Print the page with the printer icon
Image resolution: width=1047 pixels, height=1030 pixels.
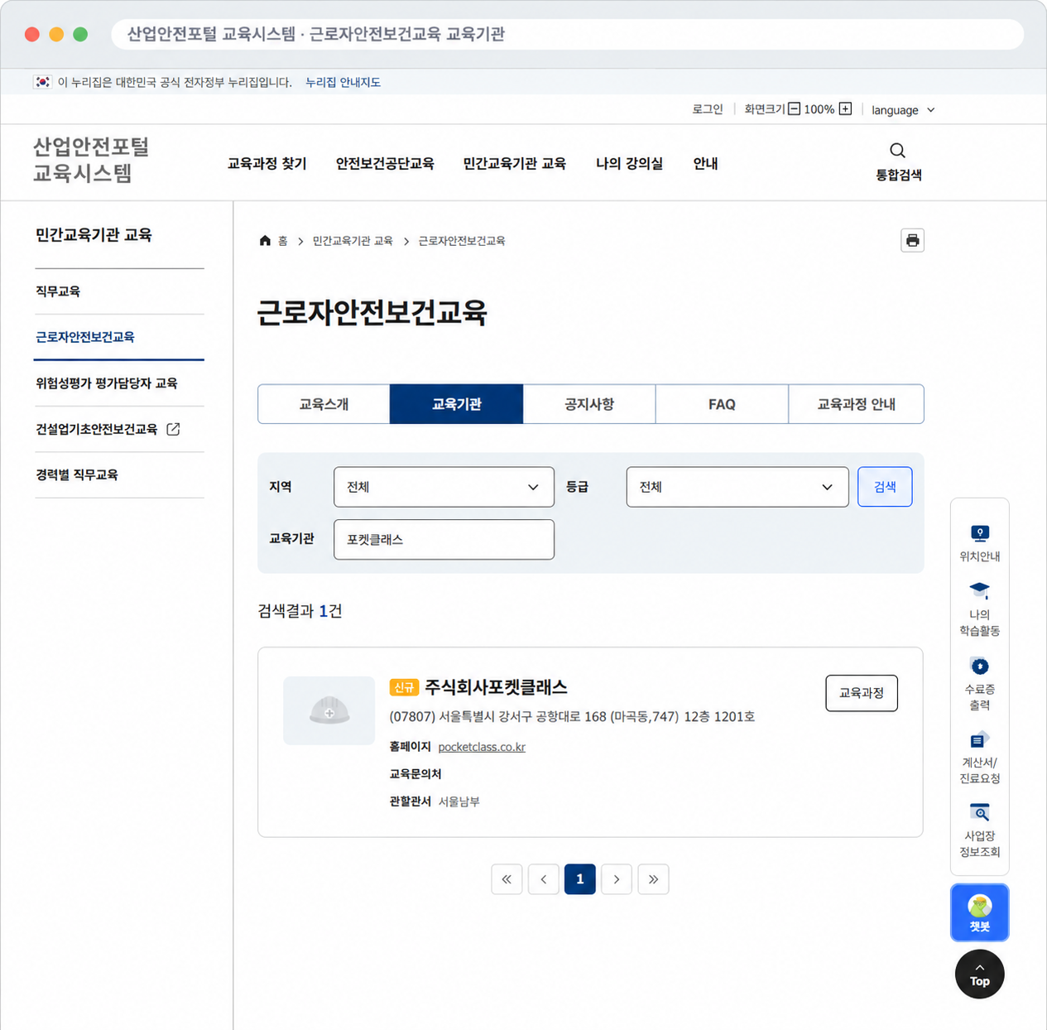point(912,240)
